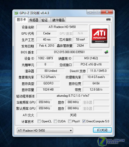Screen dimensions: 129x147
Task: Click the 设备名称 field ATI Radeon HD 5450
Action: (62, 27)
